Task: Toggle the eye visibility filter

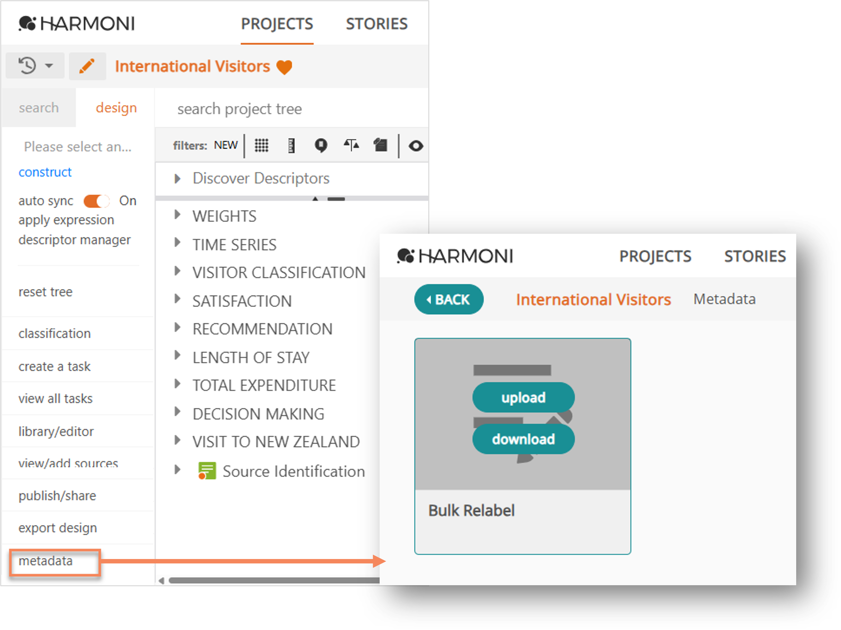Action: [416, 145]
